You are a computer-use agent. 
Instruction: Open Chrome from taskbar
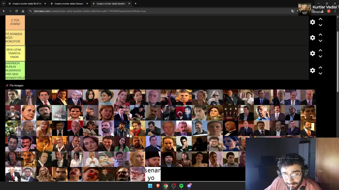point(166,186)
